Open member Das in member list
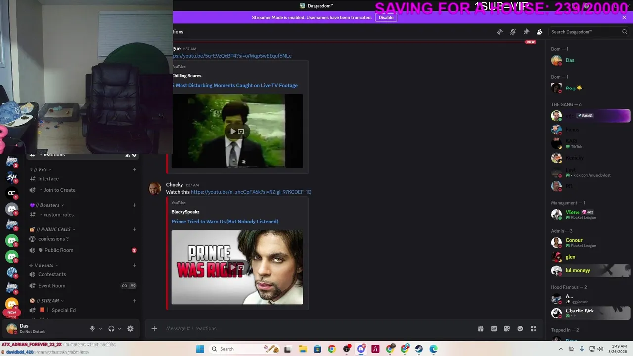633x356 pixels. pyautogui.click(x=589, y=60)
